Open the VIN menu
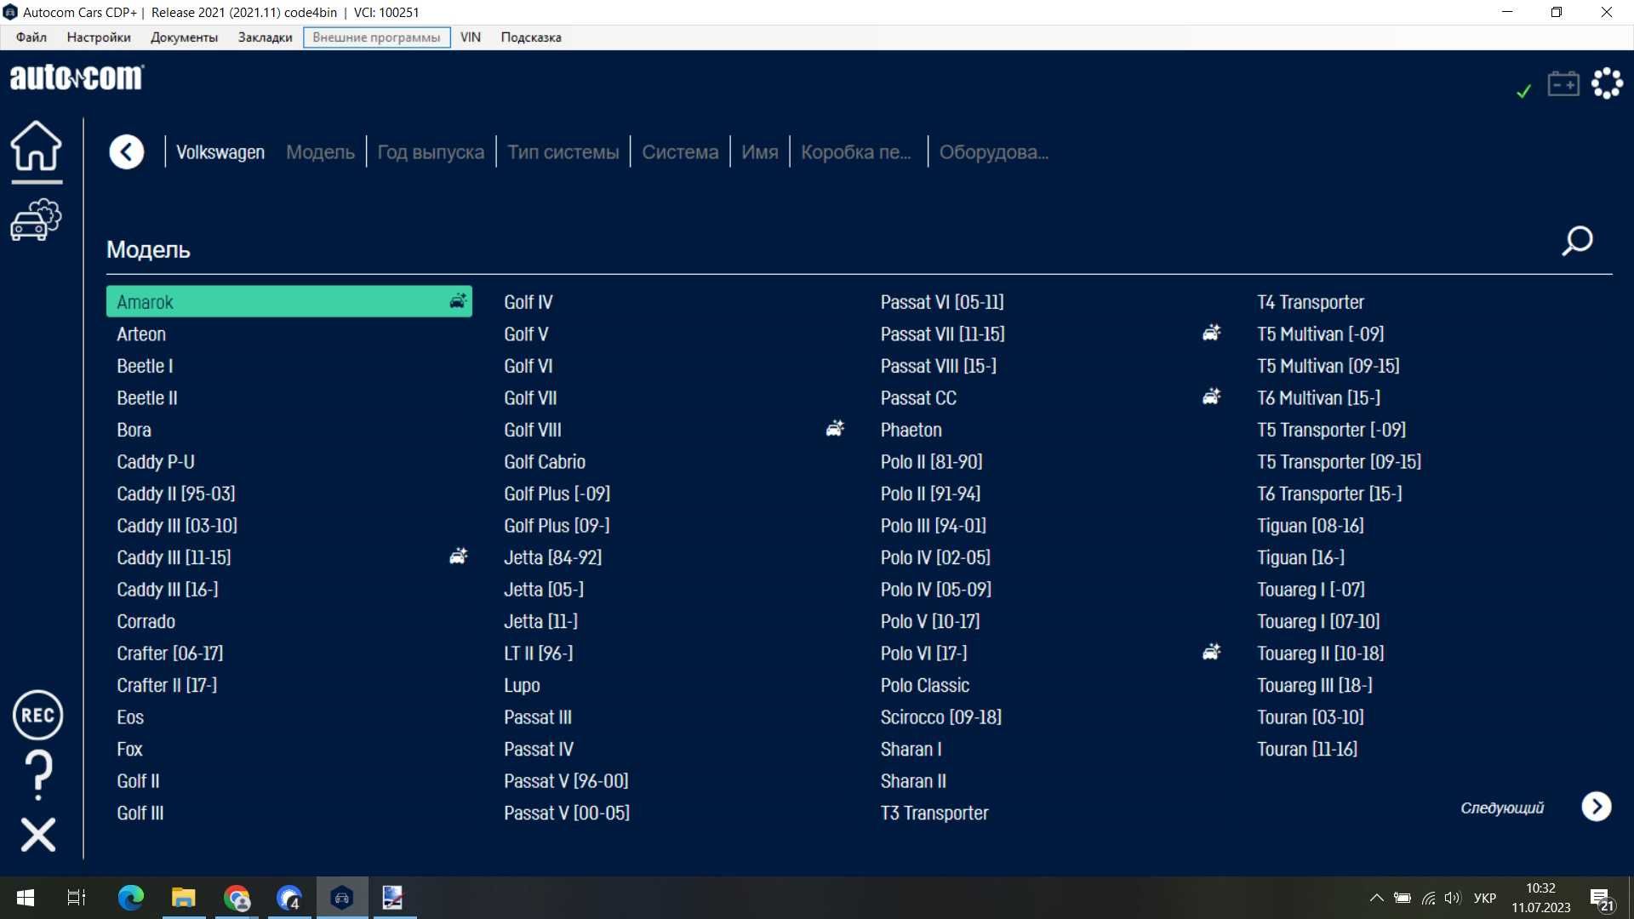Screen dimensions: 1634x919 pos(471,37)
